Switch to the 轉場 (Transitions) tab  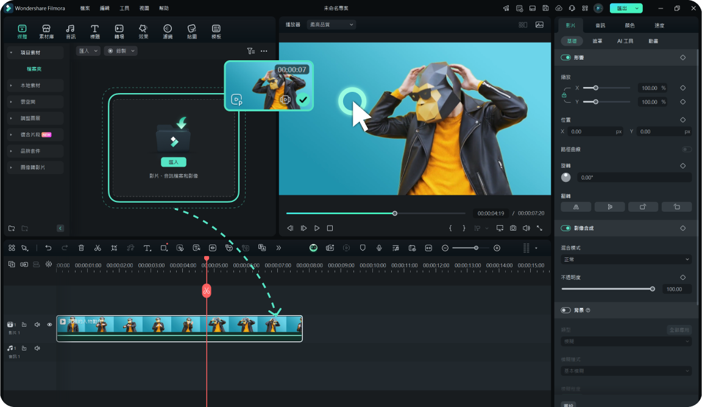coord(119,32)
